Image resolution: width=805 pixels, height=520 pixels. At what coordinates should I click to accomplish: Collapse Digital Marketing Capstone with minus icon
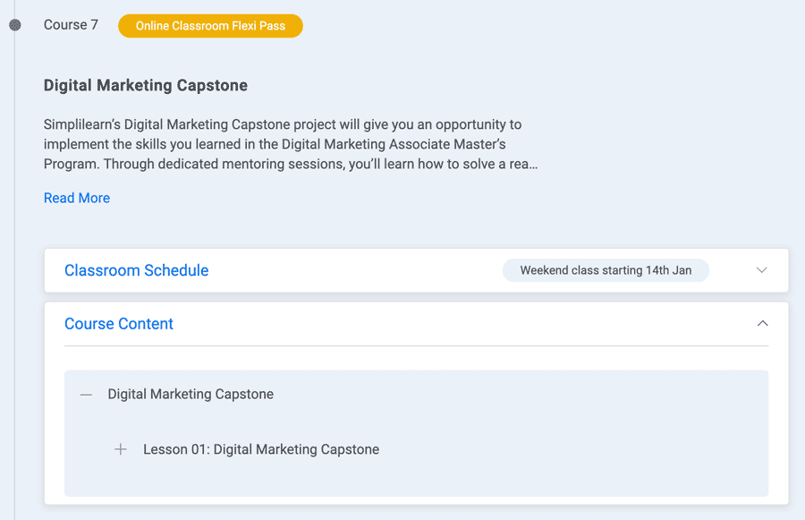click(86, 395)
